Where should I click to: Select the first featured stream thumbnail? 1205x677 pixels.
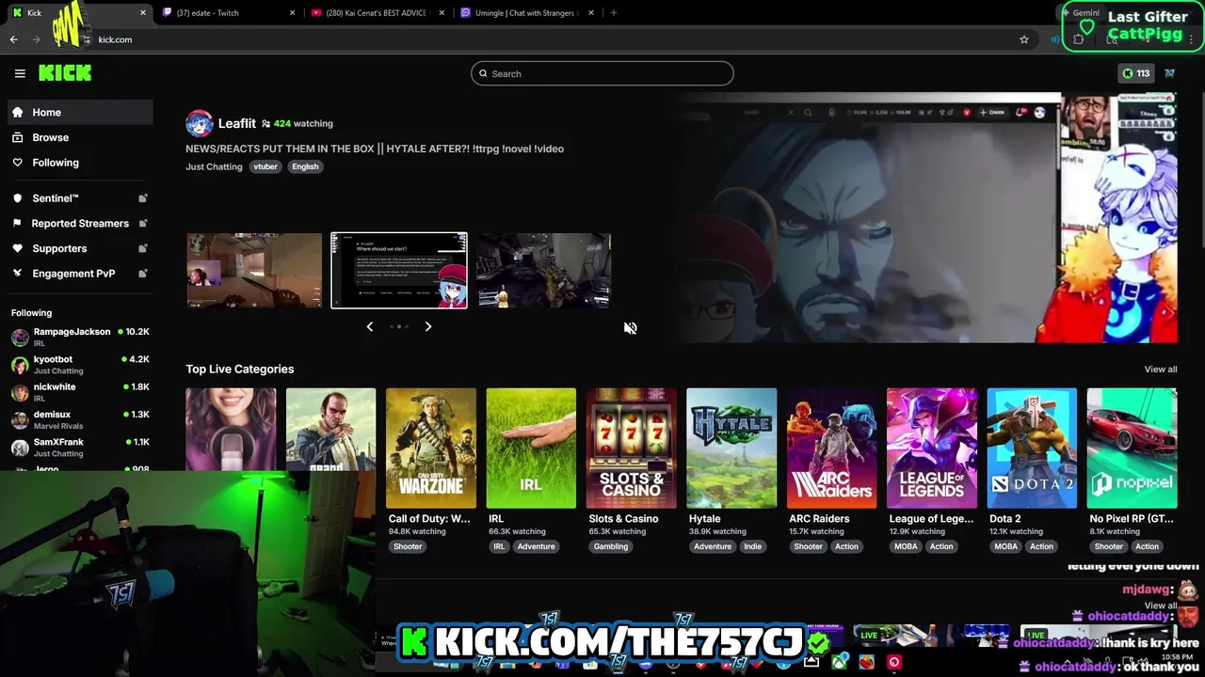(254, 271)
